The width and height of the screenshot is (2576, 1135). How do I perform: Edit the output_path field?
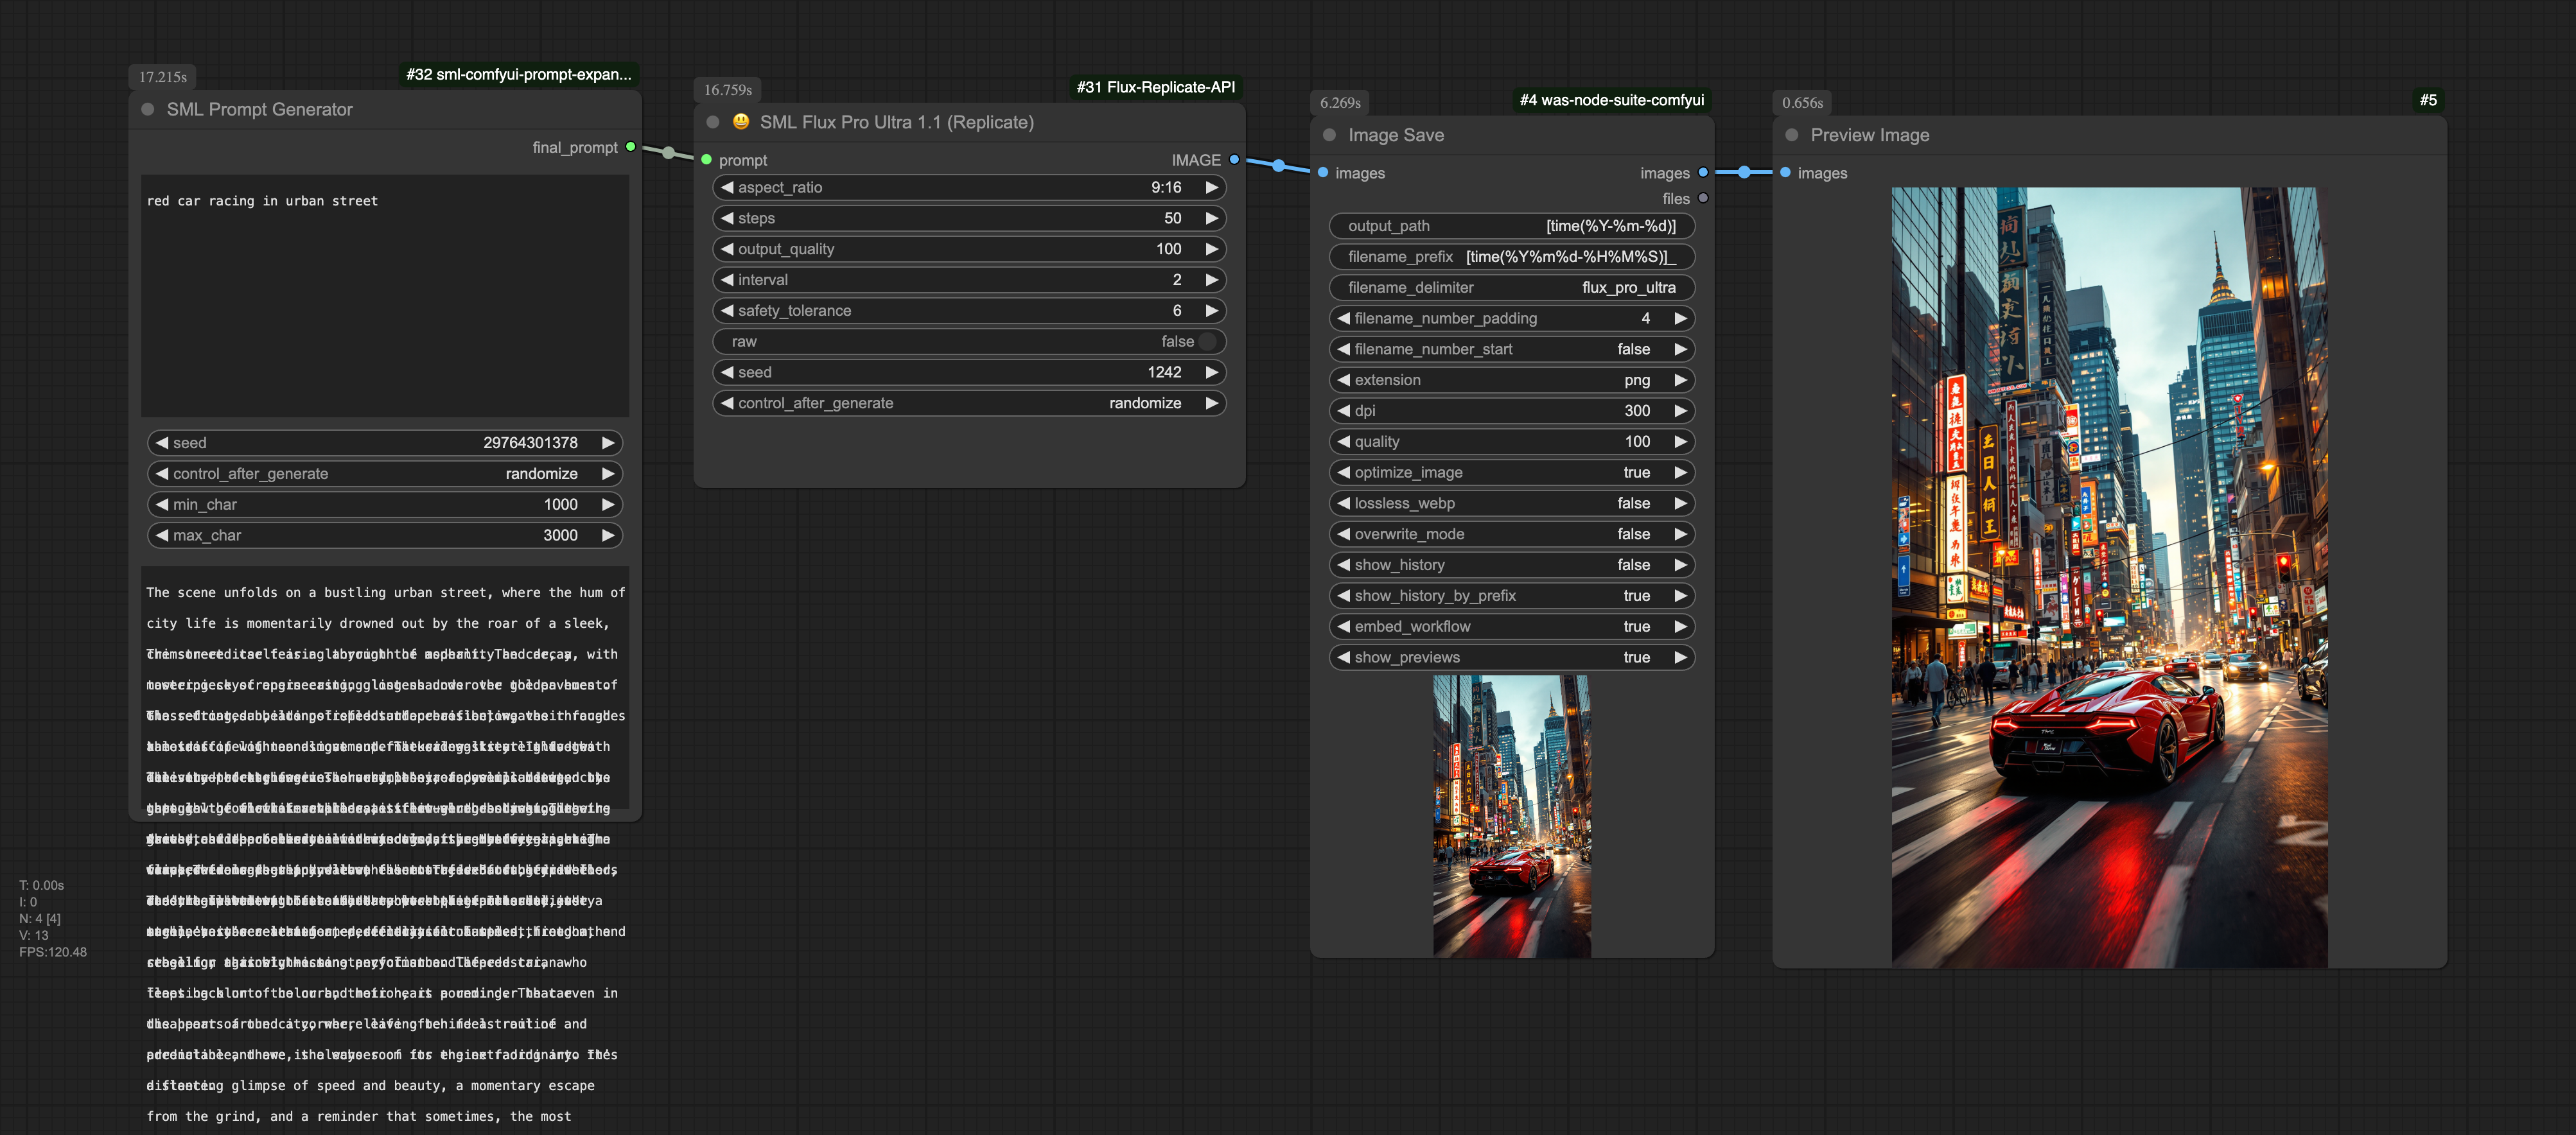pos(1511,226)
